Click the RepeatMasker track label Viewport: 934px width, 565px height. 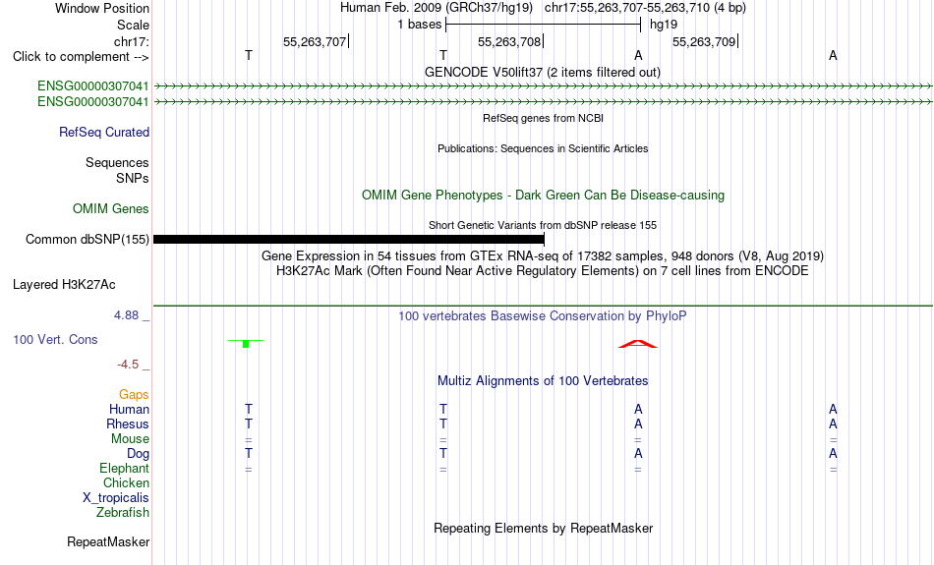tap(108, 542)
